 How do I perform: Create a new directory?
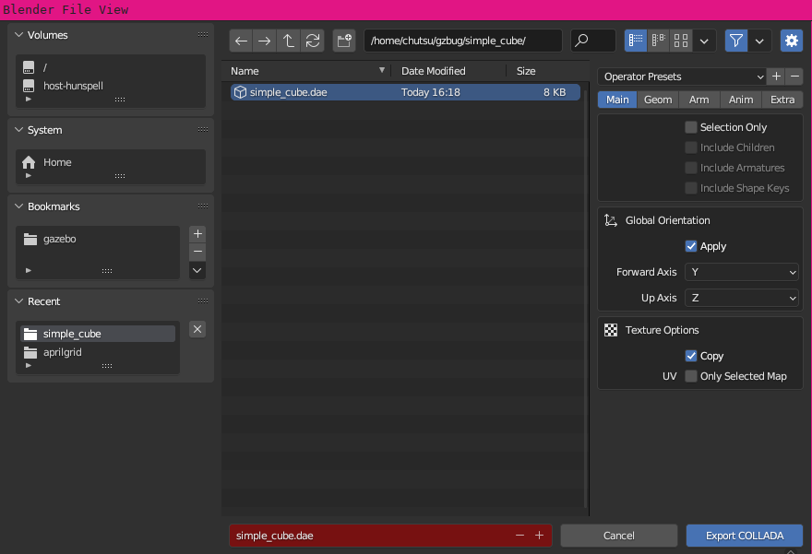[x=343, y=41]
